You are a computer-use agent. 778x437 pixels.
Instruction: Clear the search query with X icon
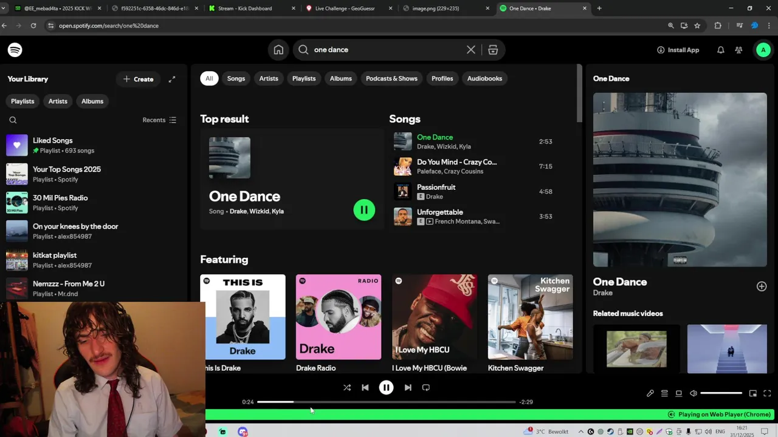[x=471, y=50]
